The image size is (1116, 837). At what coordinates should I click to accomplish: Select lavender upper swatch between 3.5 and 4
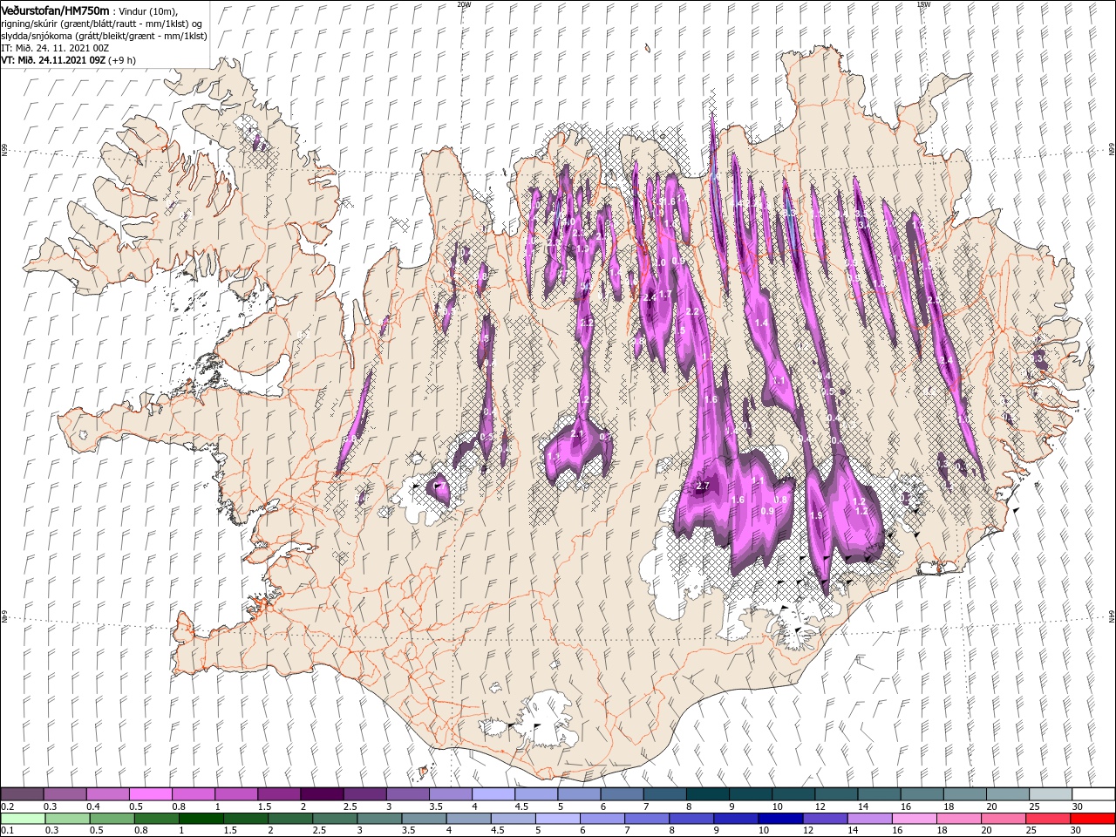point(450,793)
